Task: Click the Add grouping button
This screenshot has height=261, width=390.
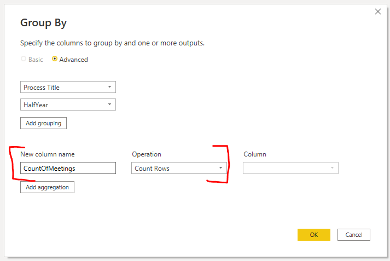Action: [44, 123]
